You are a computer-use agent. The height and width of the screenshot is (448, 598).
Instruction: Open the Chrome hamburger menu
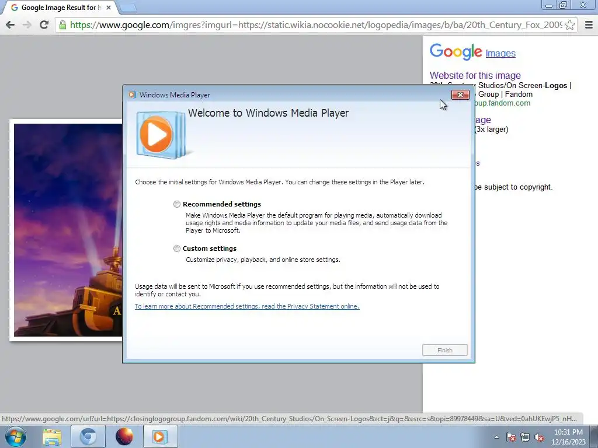click(x=589, y=24)
